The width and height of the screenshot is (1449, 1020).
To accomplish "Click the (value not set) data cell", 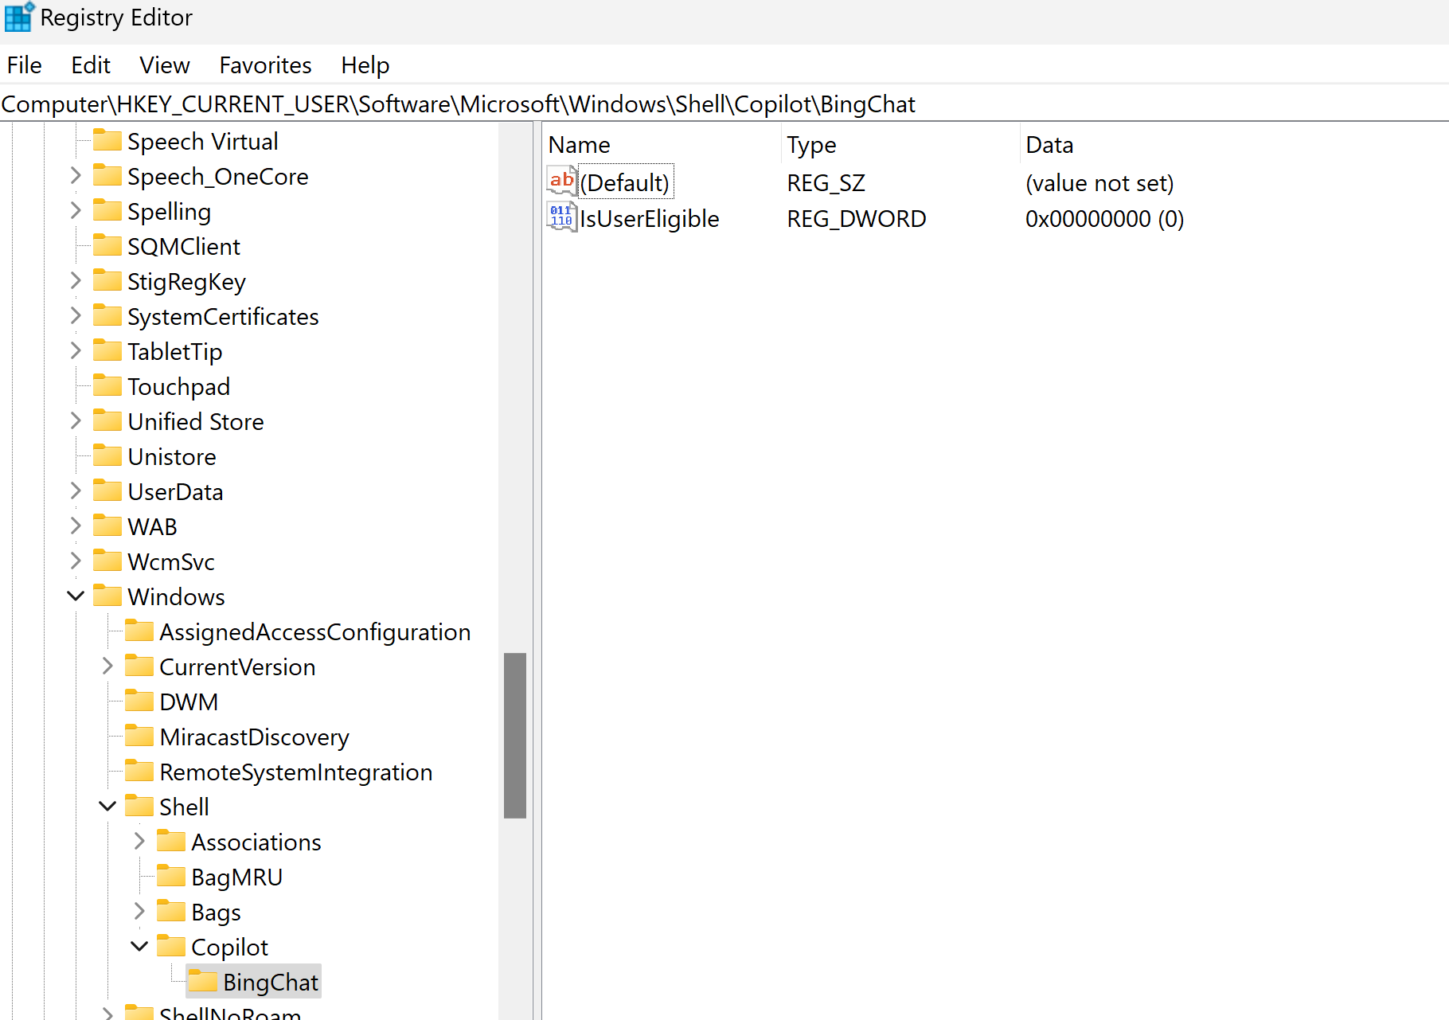I will tap(1099, 183).
